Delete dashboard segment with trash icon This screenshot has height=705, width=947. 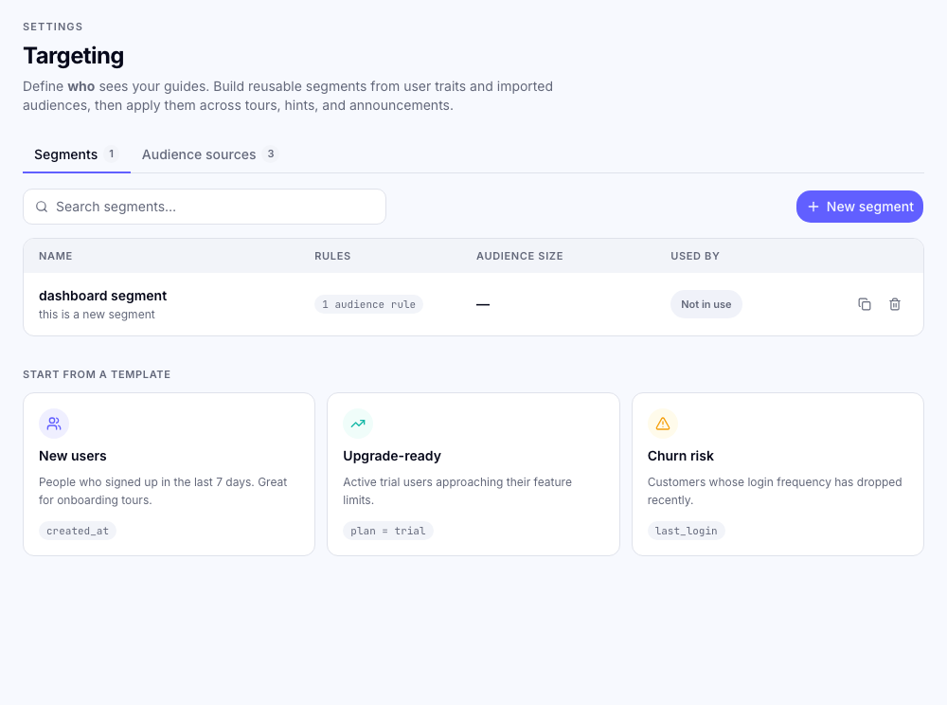(895, 304)
